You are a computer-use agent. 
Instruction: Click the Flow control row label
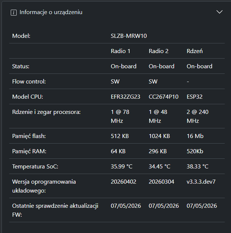29,82
